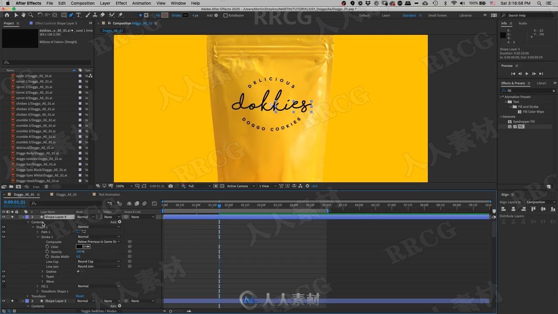Open the Animation menu
This screenshot has width=558, height=314.
[142, 3]
